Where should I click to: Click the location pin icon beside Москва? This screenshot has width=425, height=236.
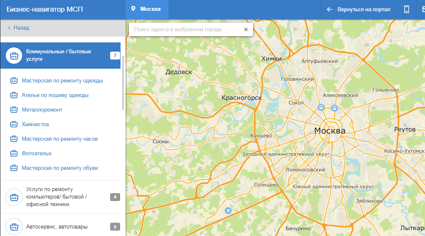pyautogui.click(x=133, y=9)
